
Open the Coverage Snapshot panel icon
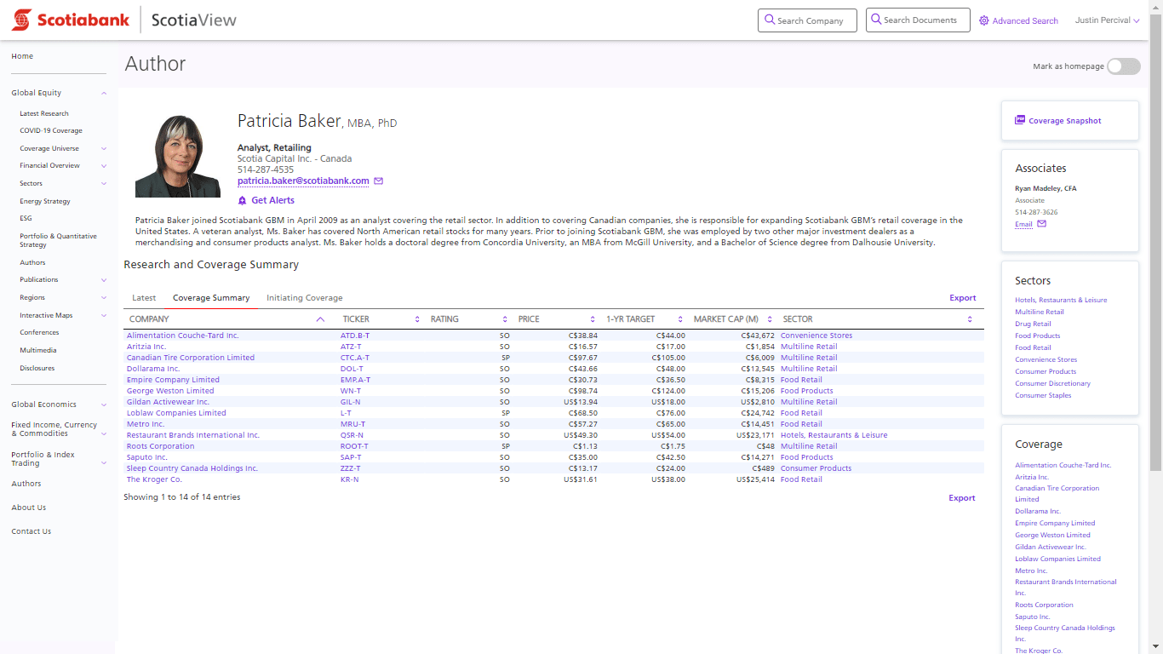click(x=1019, y=119)
